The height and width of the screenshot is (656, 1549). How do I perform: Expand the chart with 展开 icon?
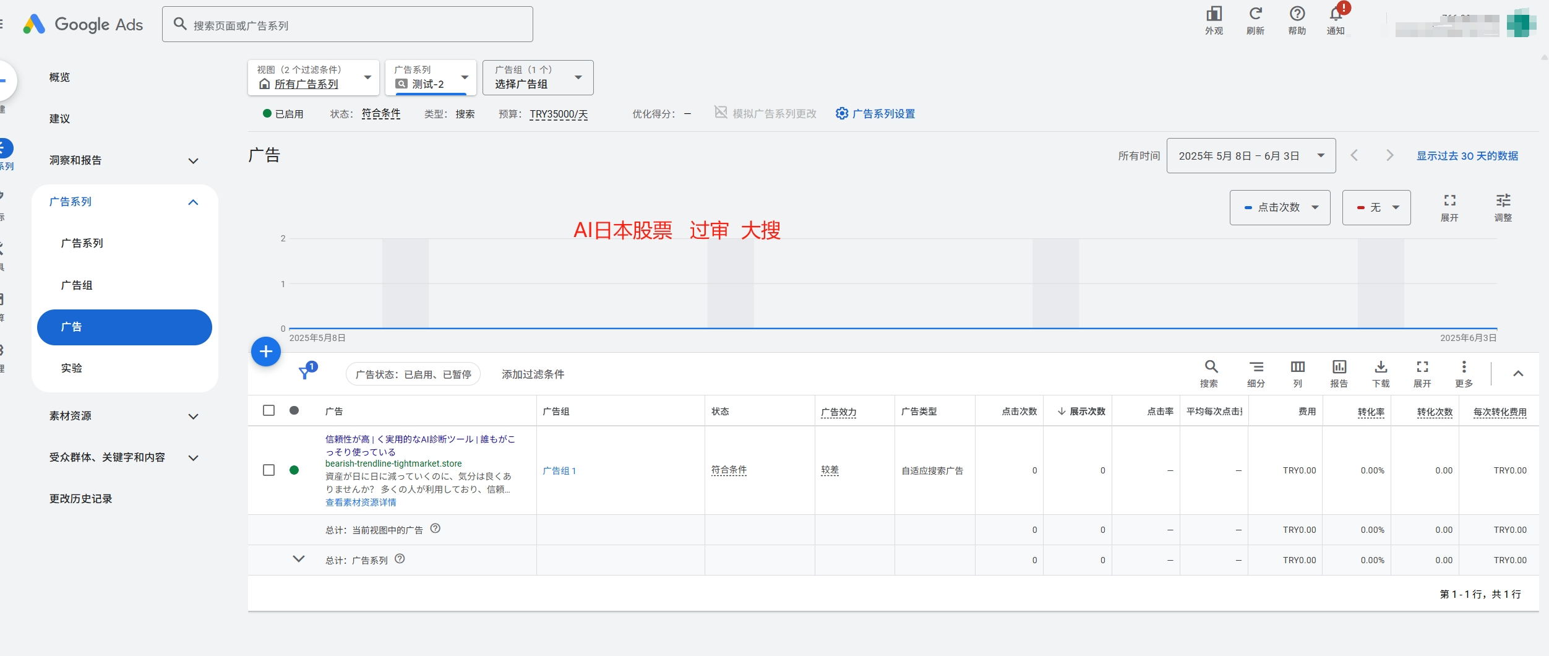click(x=1449, y=207)
